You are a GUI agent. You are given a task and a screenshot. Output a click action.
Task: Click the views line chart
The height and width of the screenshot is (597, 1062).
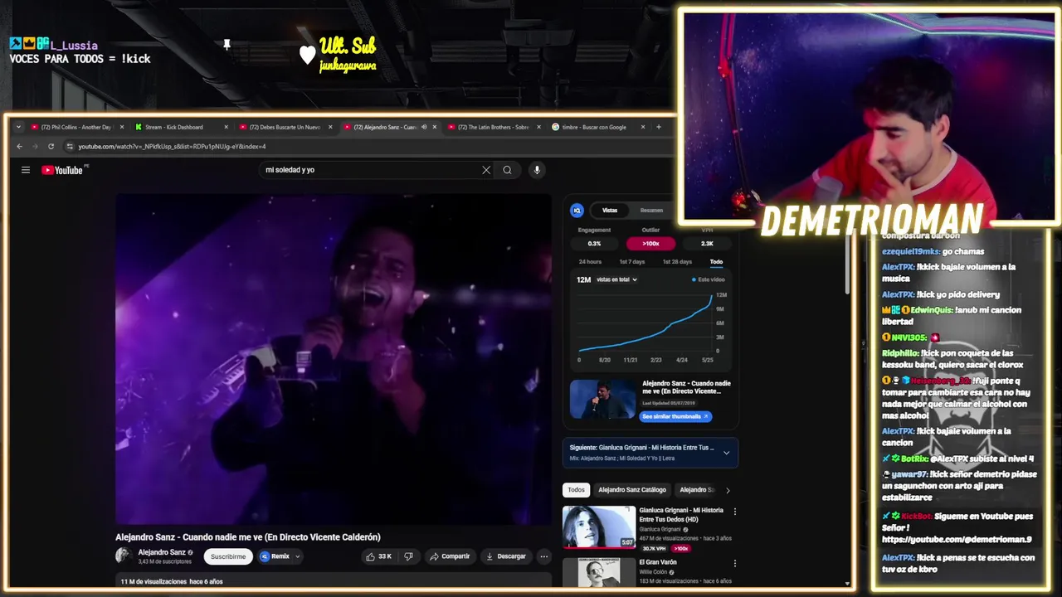647,323
